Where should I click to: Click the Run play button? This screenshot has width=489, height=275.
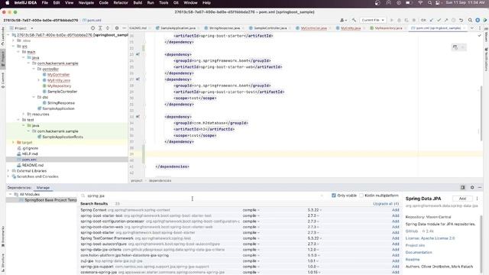coord(392,20)
